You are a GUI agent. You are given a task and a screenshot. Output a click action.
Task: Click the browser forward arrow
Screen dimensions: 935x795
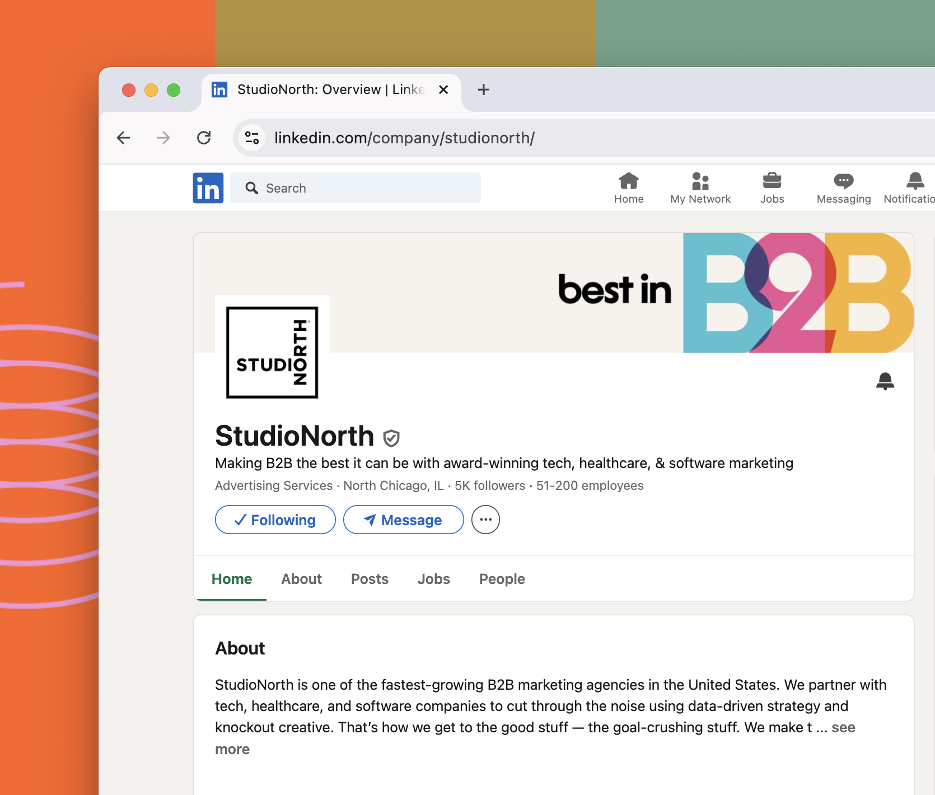tap(163, 138)
